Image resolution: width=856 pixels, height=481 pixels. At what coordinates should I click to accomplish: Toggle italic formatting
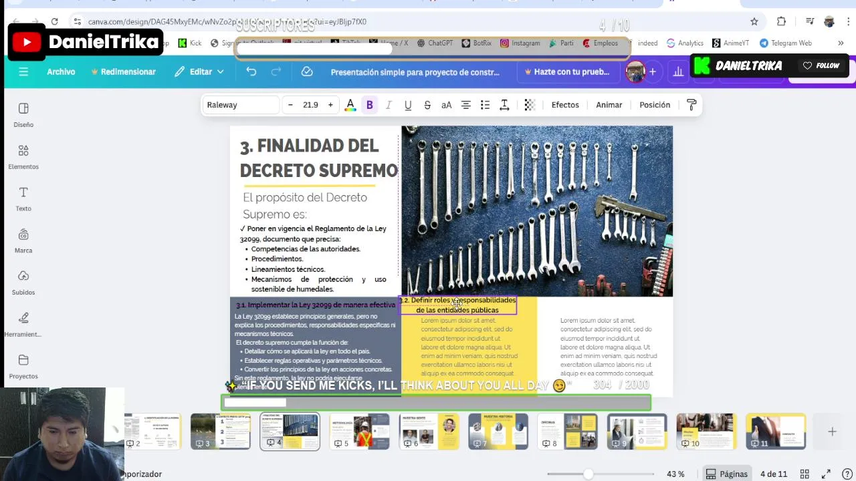click(389, 105)
